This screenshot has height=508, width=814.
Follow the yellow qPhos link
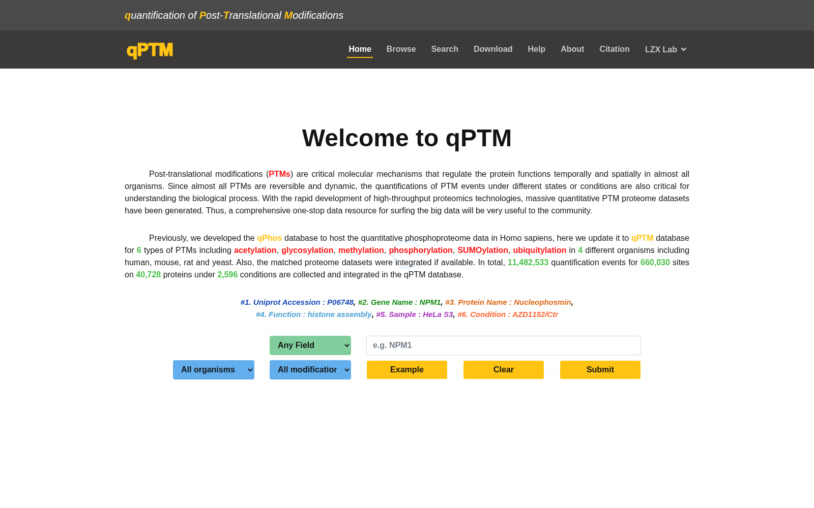pyautogui.click(x=269, y=238)
